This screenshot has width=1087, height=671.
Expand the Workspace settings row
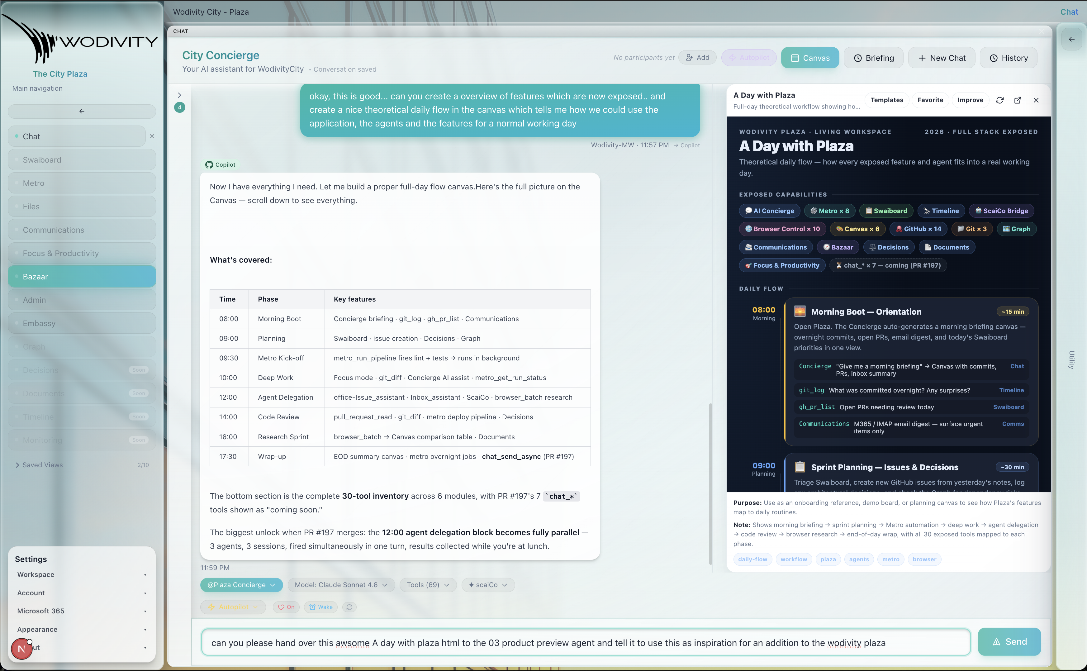[x=82, y=575]
